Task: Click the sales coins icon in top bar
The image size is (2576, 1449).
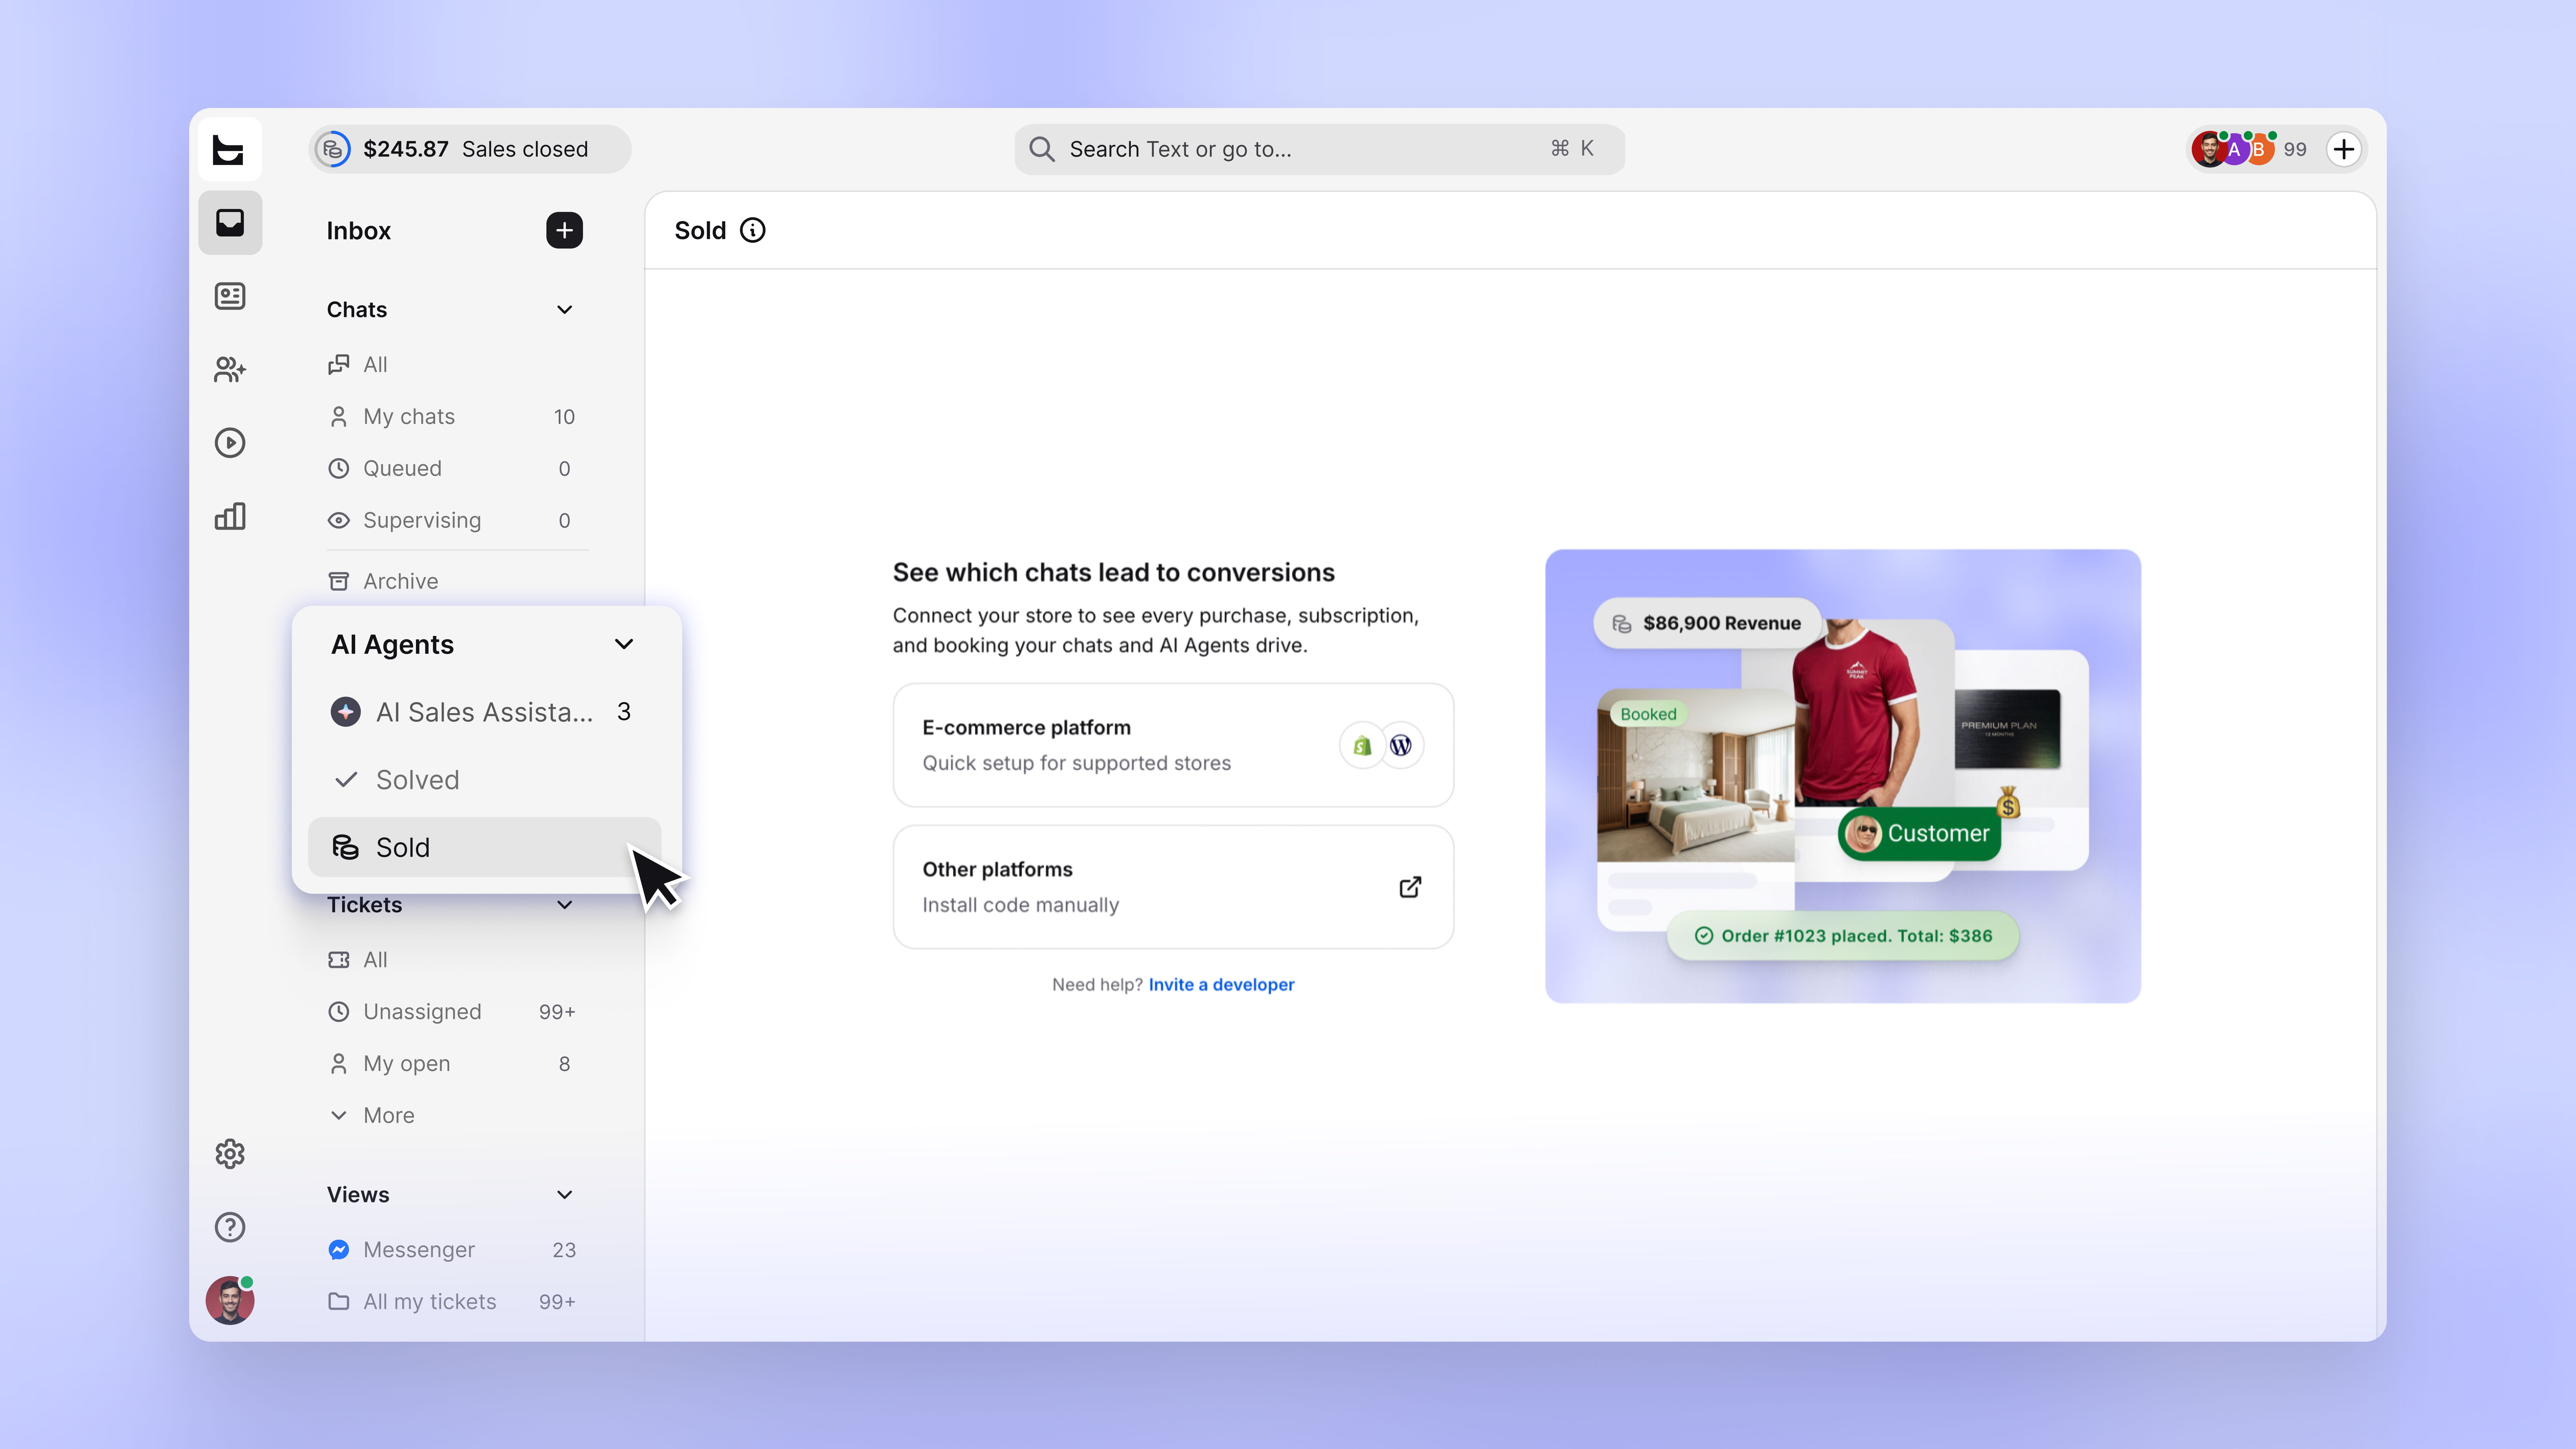Action: (333, 149)
